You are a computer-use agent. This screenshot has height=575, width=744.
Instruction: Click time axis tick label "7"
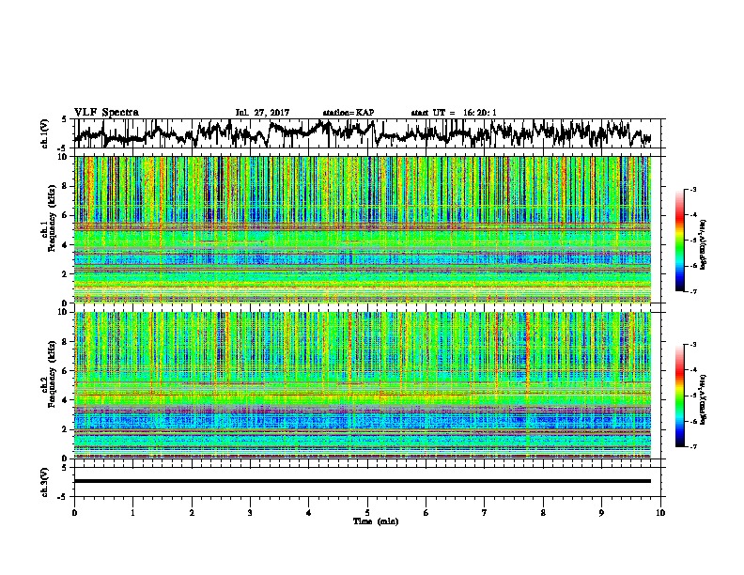(x=485, y=513)
